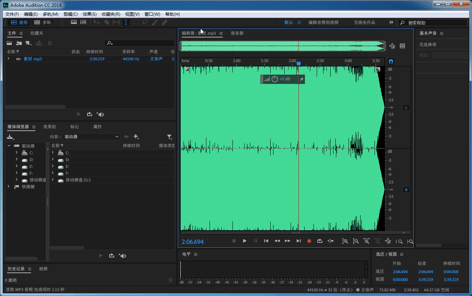Switch to the Mixer (混音器) tab
Screen dimensions: 472x296
(237, 33)
